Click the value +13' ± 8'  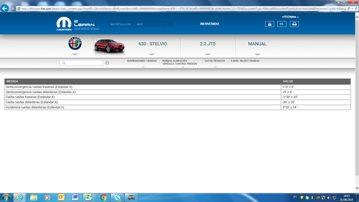[x=288, y=87]
